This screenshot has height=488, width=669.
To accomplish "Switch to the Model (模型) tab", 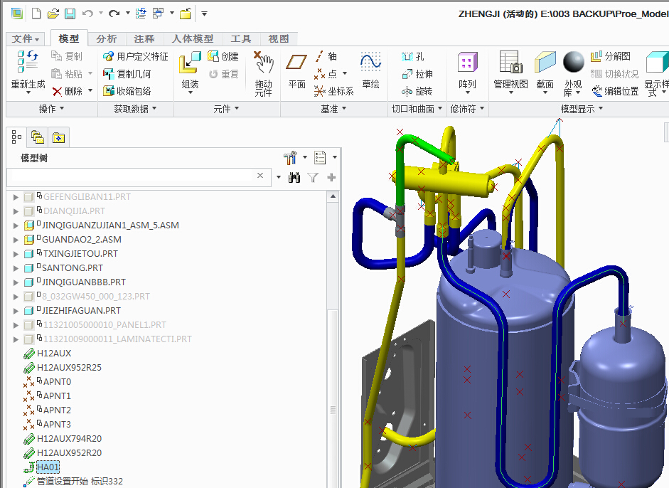I will 69,38.
